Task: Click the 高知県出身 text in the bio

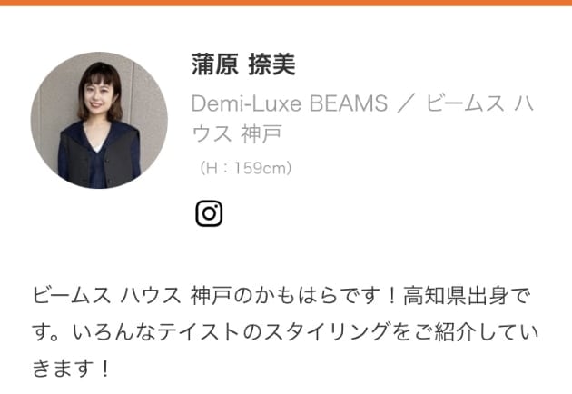Action: (455, 295)
